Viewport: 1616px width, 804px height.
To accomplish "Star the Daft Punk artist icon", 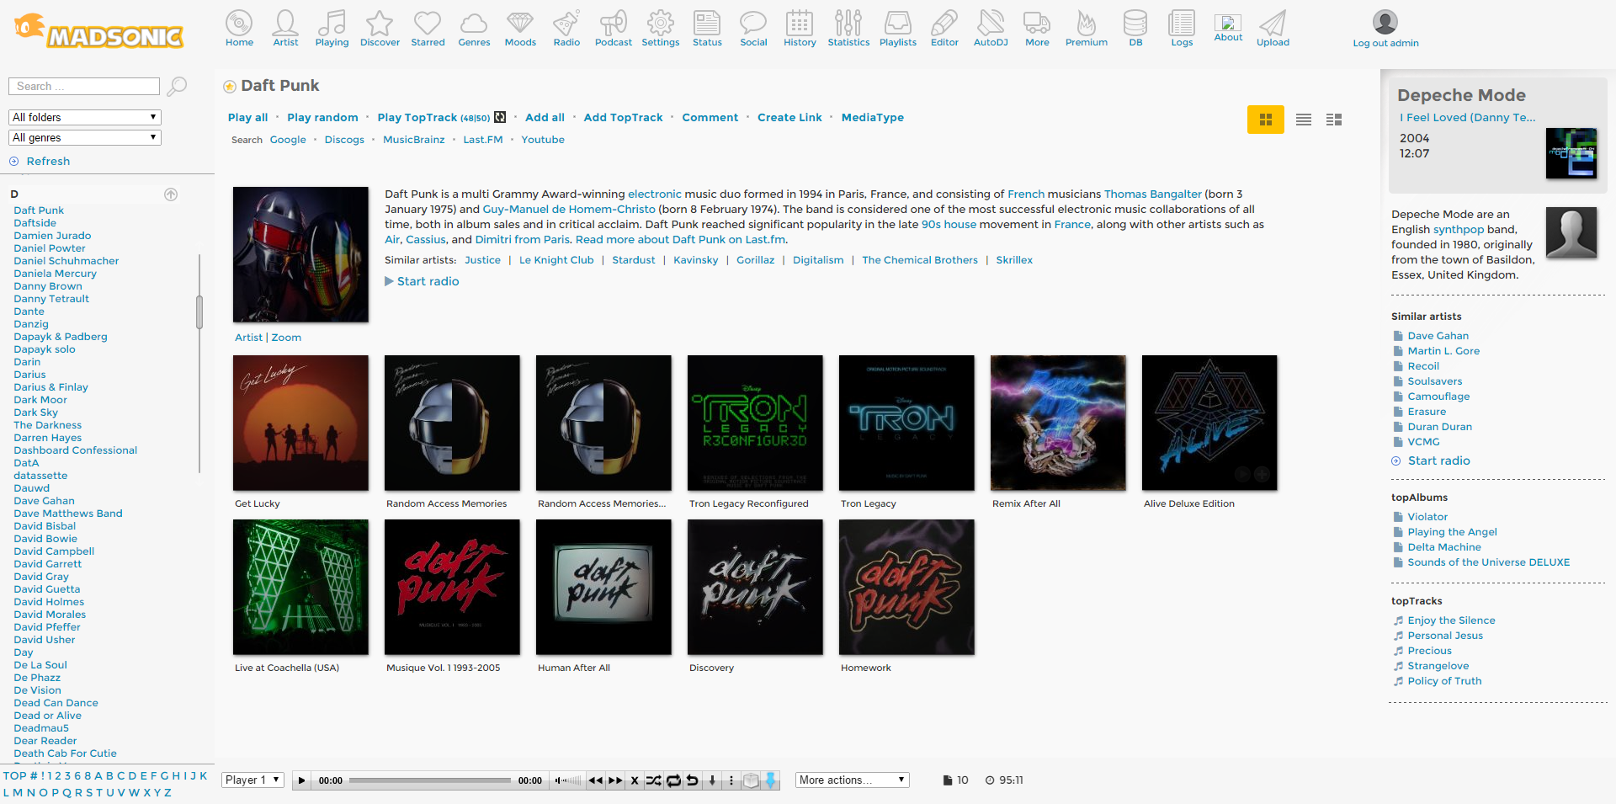I will 229,86.
